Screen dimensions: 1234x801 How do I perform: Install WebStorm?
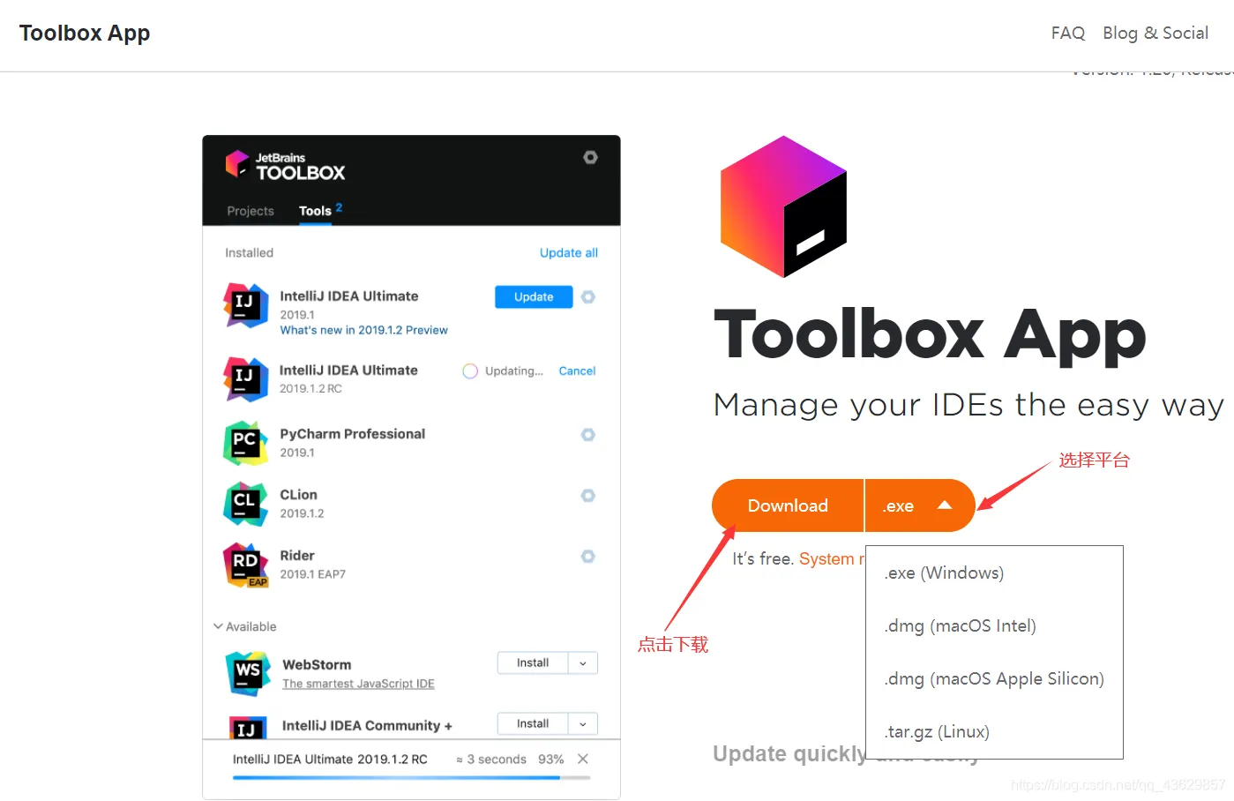click(533, 663)
